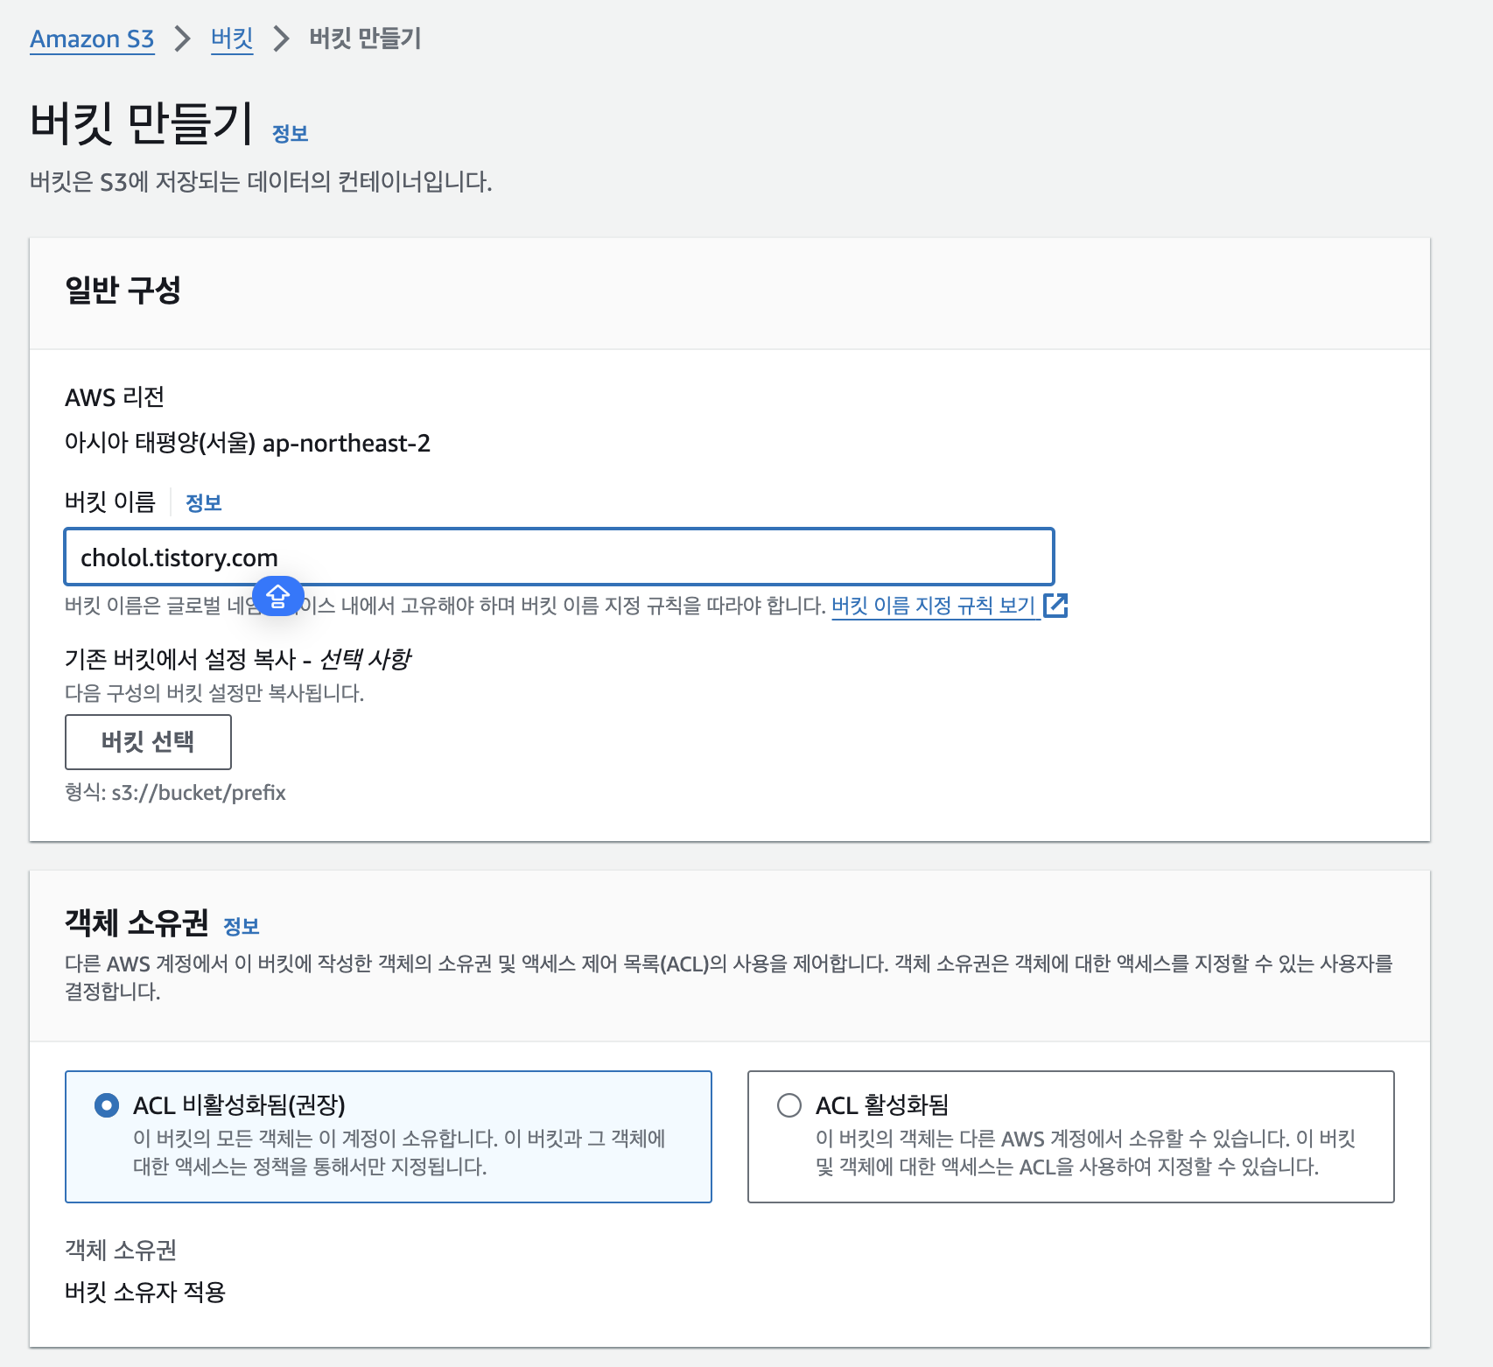Open the Amazon S3 breadcrumb link
The height and width of the screenshot is (1367, 1493).
92,39
